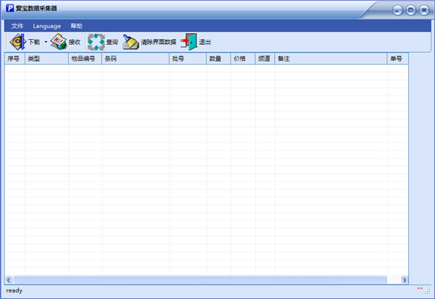Sort by the 物品编号 column header
435x299 pixels.
(x=85, y=59)
